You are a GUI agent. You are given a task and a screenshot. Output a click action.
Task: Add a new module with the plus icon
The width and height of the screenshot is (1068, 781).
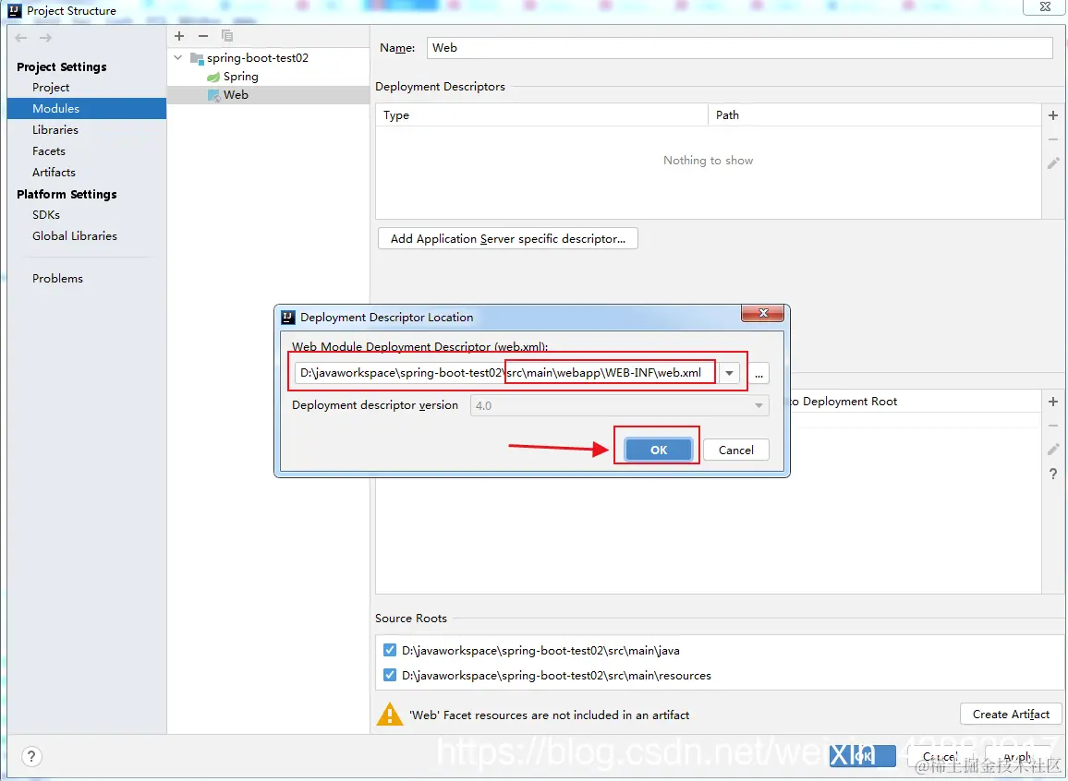[x=179, y=36]
